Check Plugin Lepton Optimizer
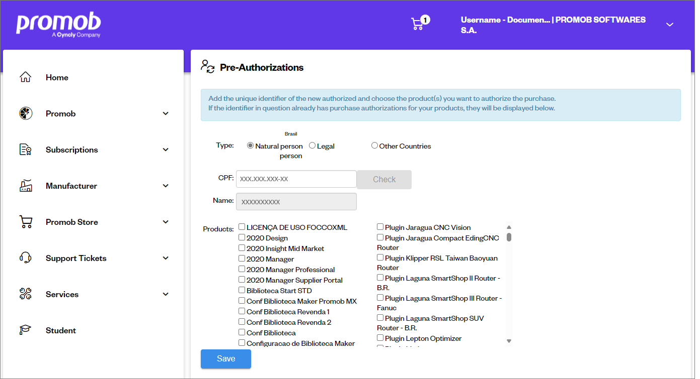This screenshot has width=700, height=379. [380, 338]
